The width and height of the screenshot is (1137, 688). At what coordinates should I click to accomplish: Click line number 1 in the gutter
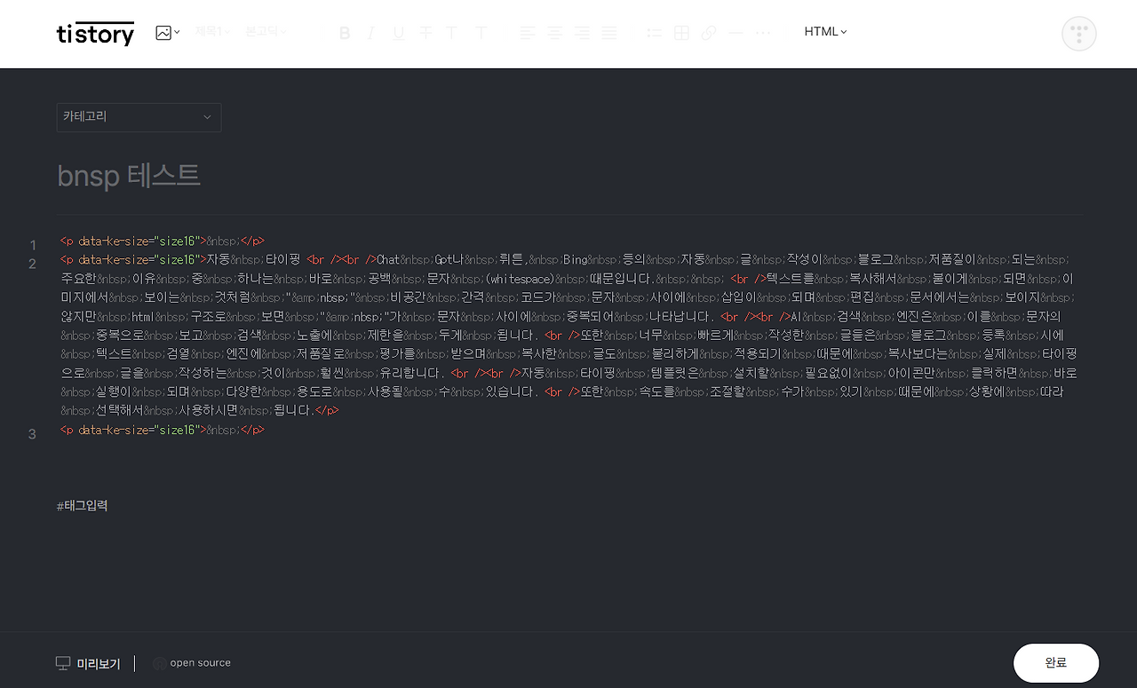coord(33,245)
